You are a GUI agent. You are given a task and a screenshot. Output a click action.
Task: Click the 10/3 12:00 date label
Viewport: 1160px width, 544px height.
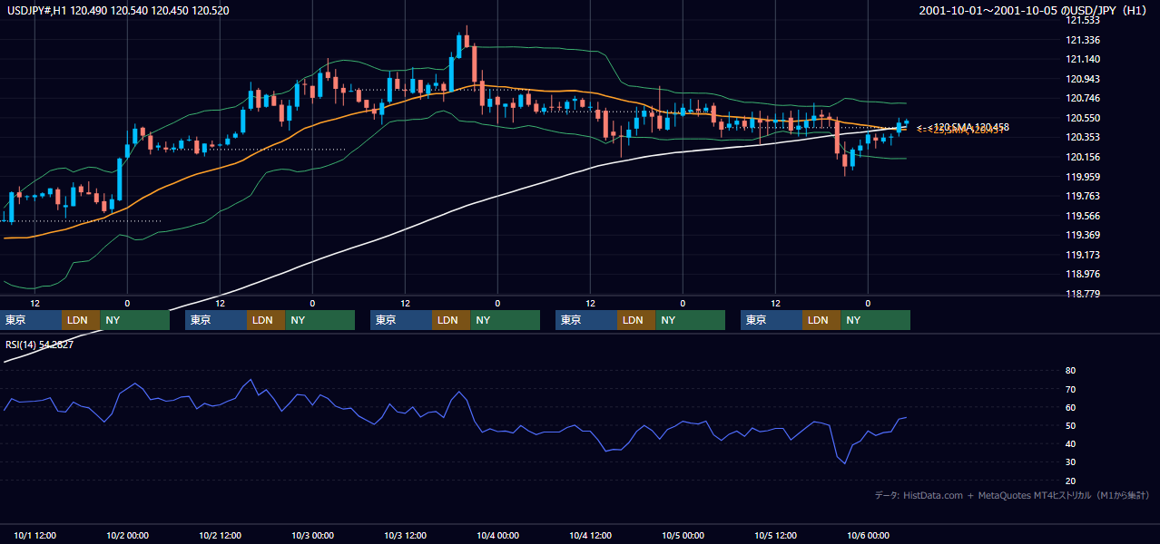(407, 535)
